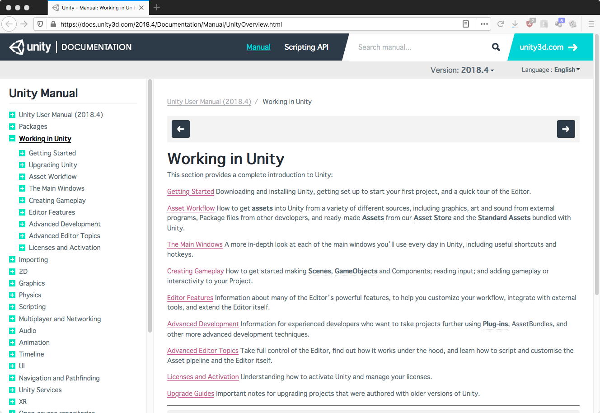600x413 pixels.
Task: Open Multiplayer and Networking in sidebar
Action: coord(60,319)
